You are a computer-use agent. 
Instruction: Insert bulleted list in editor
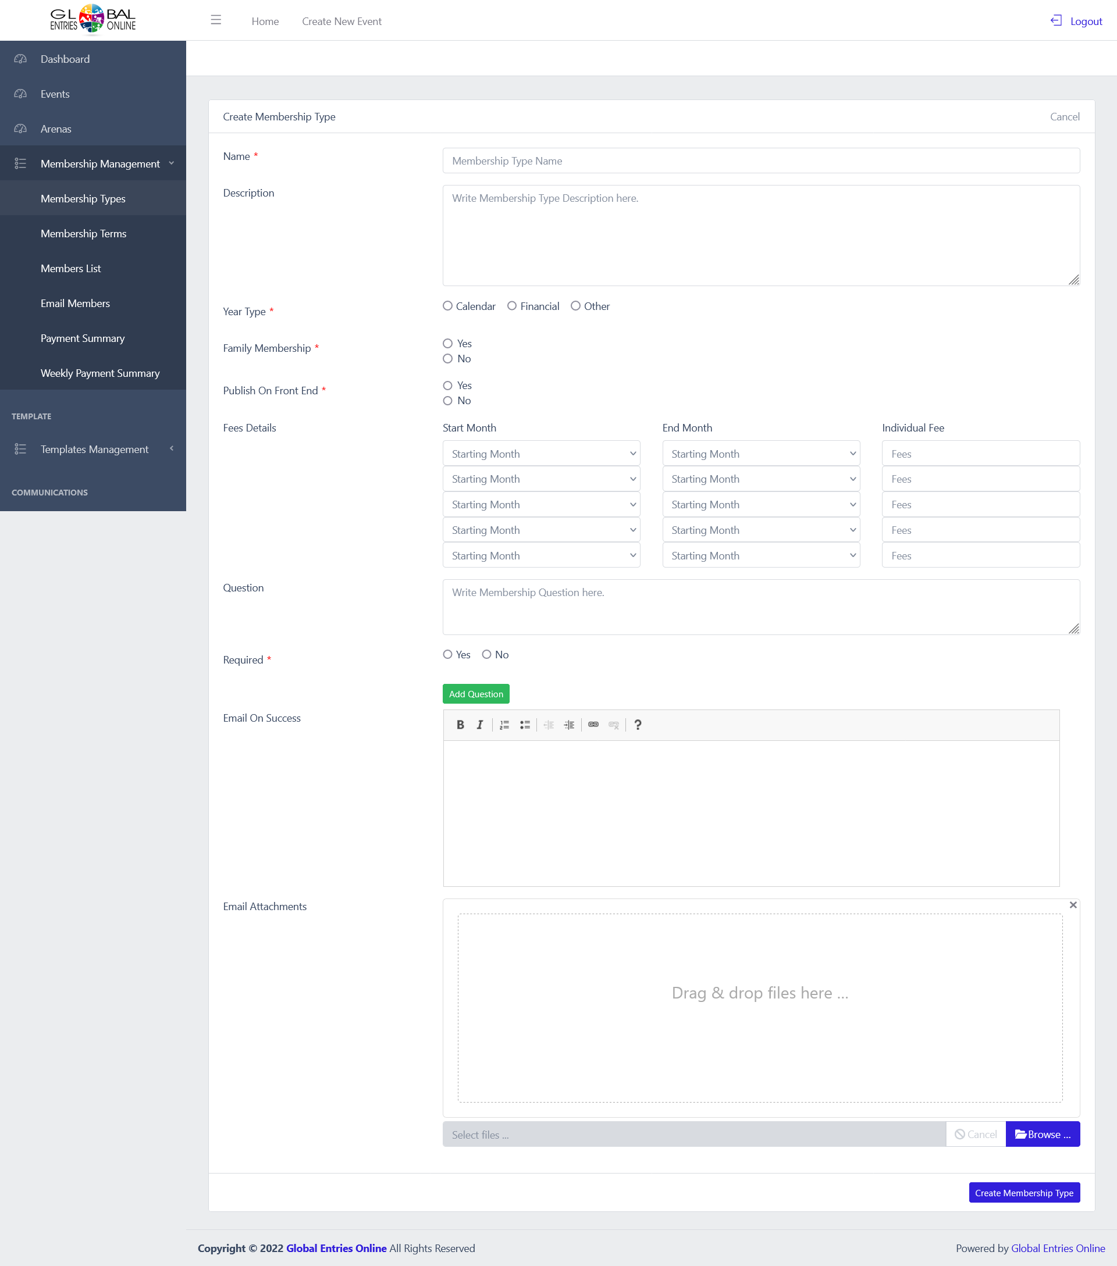point(525,725)
